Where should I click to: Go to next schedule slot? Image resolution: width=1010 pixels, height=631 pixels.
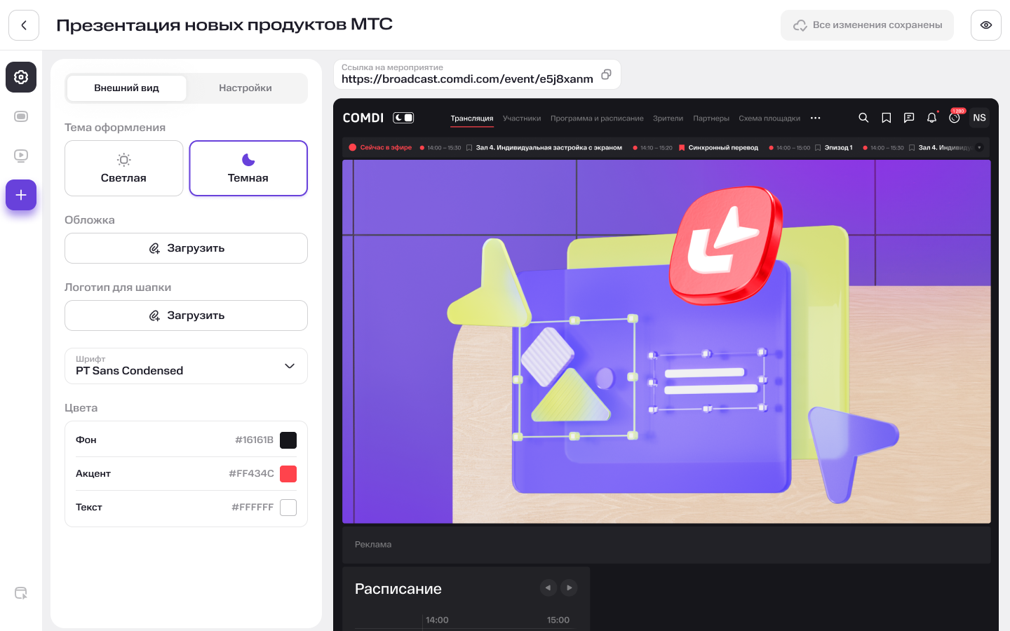coord(570,588)
